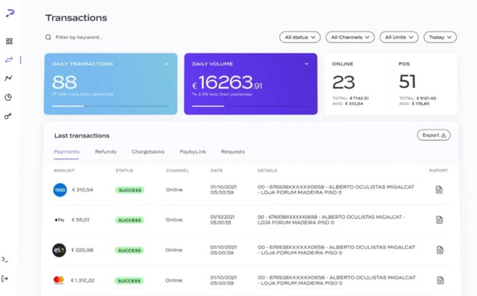477x296 pixels.
Task: Click the amount € 220,98
Action: pos(82,250)
